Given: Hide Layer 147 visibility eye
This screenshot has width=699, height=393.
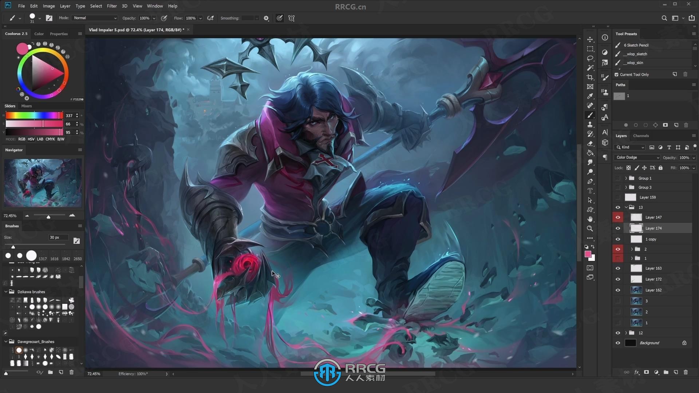Looking at the screenshot, I should coord(618,217).
